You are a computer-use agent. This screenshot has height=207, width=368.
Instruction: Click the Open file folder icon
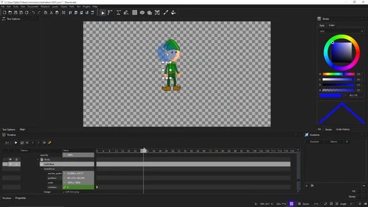[x=10, y=13]
